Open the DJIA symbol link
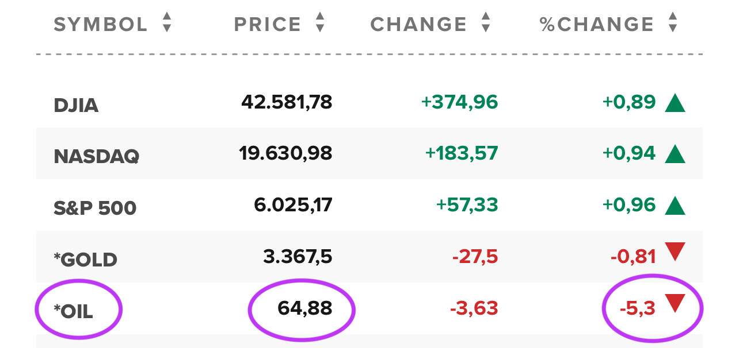739x348 pixels. tap(76, 106)
